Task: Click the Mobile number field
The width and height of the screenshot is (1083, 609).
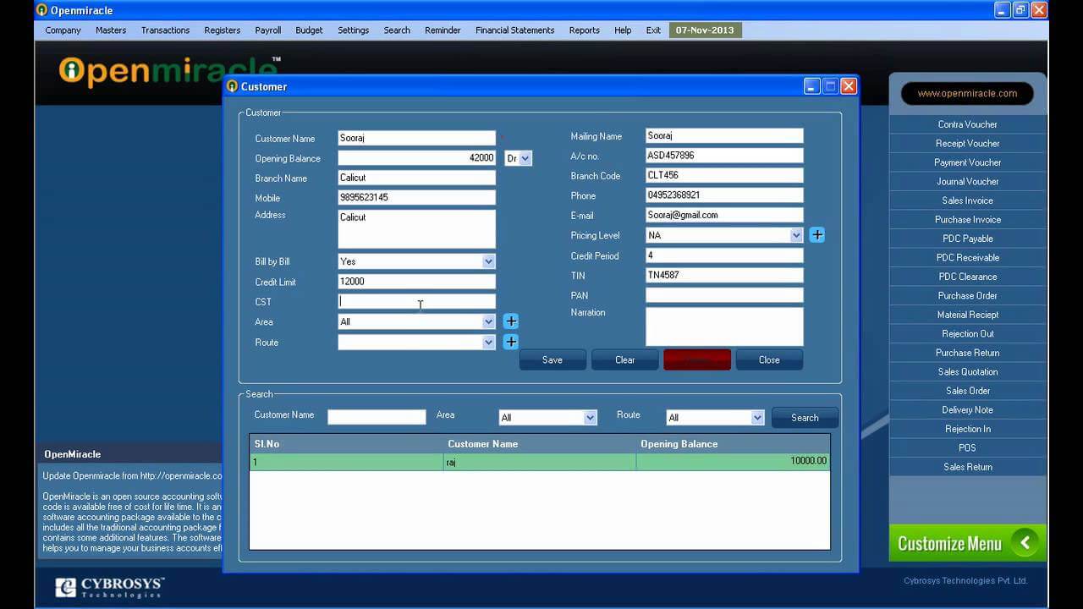Action: click(416, 198)
